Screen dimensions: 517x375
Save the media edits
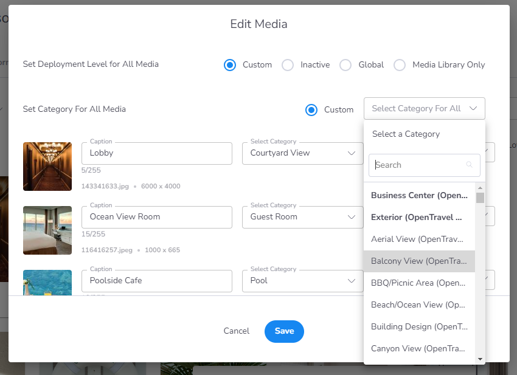click(x=284, y=331)
